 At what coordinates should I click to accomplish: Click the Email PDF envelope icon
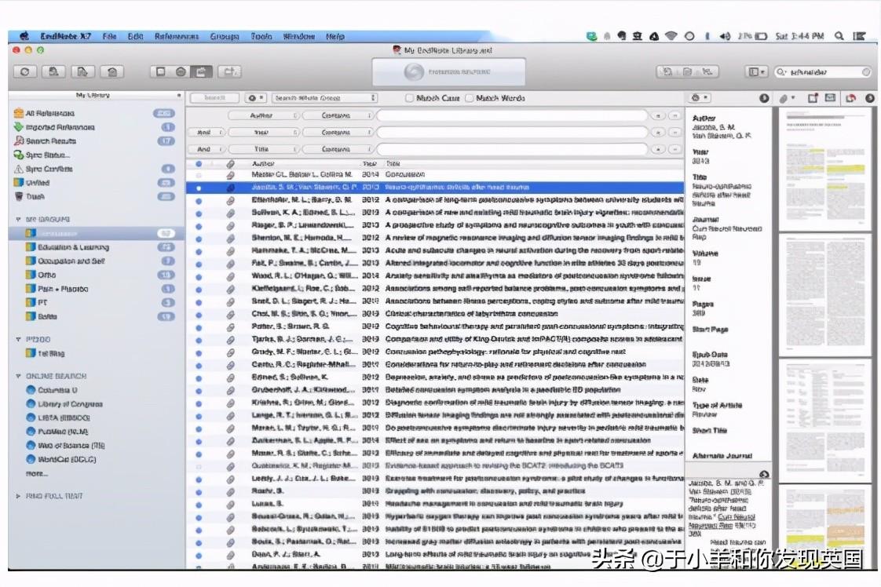(831, 98)
